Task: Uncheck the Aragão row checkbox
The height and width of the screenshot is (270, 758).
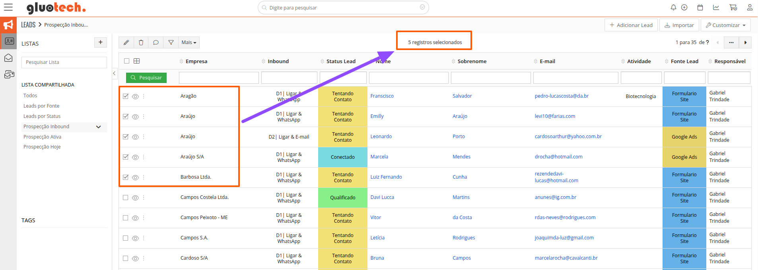Action: pos(126,96)
